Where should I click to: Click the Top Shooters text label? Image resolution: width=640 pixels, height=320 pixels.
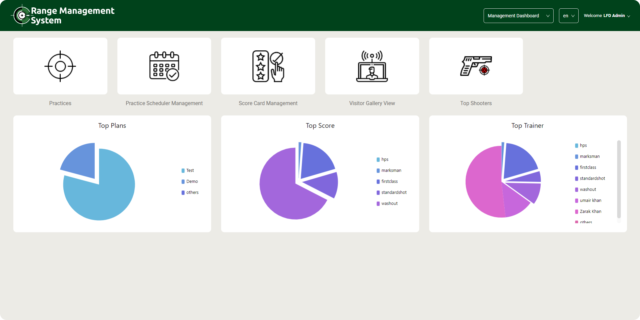(476, 103)
